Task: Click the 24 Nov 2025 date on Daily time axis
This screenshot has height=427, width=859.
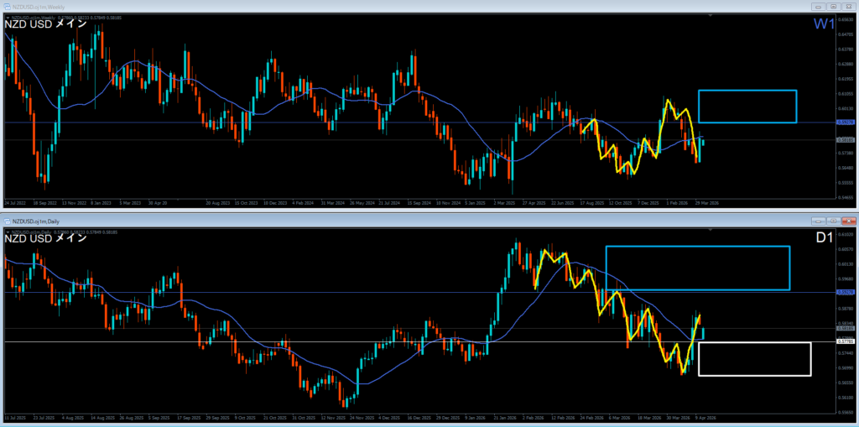Action: coord(361,417)
